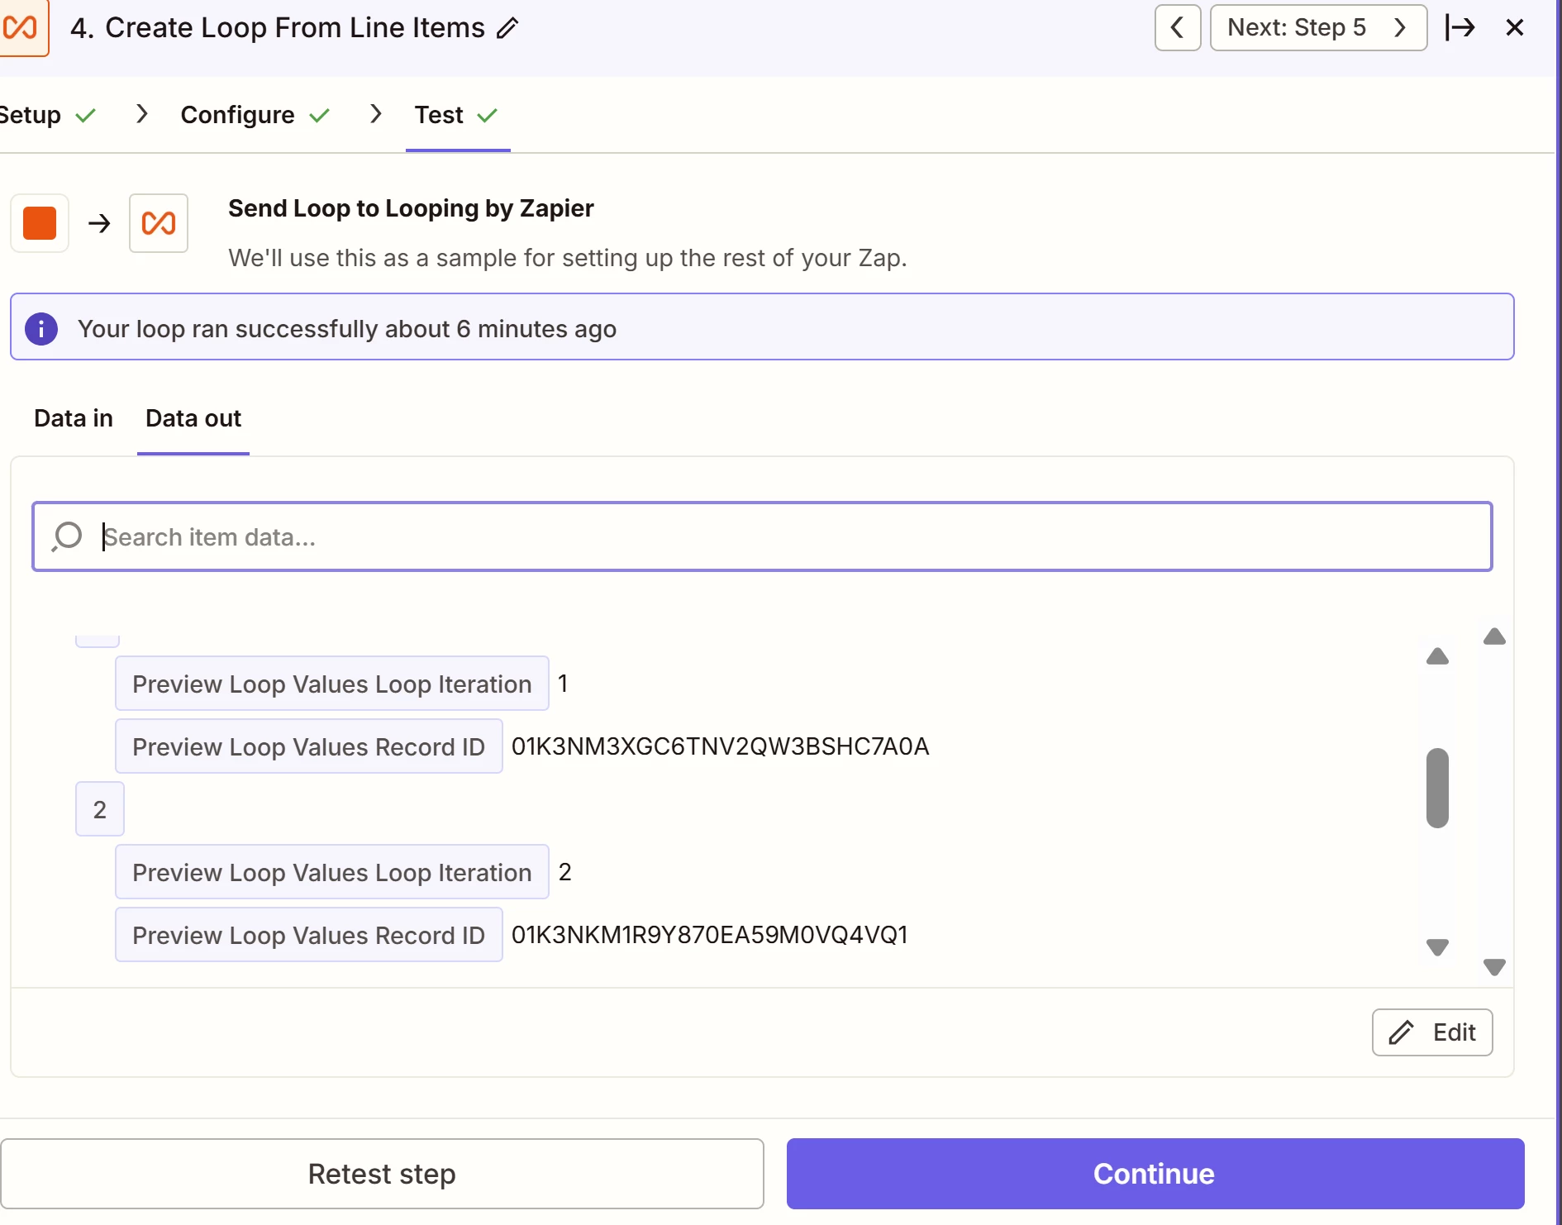1562x1225 pixels.
Task: Select second Preview Loop Values Loop Iteration label
Action: (x=332, y=872)
